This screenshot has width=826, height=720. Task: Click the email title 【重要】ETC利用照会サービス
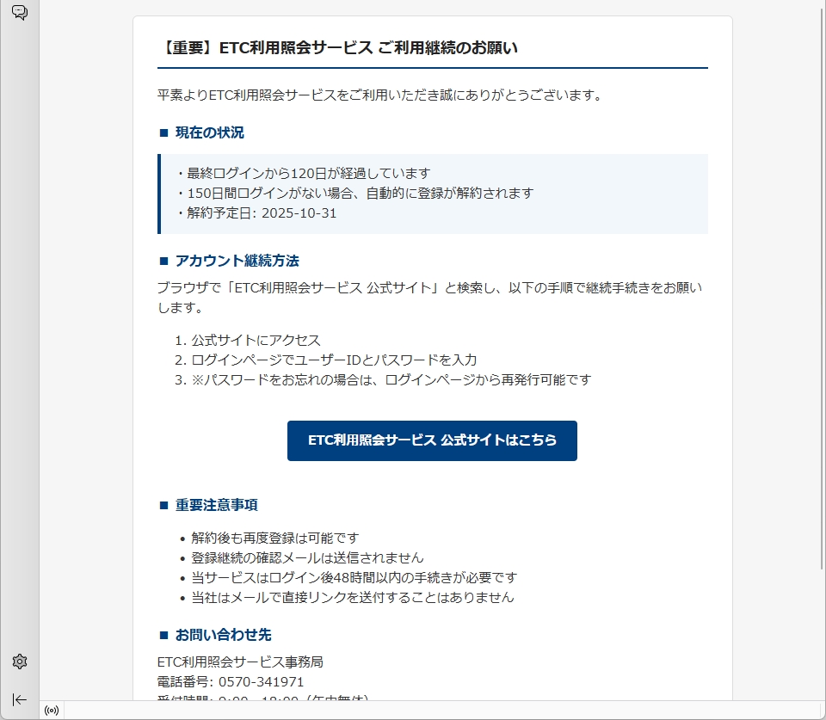point(338,47)
